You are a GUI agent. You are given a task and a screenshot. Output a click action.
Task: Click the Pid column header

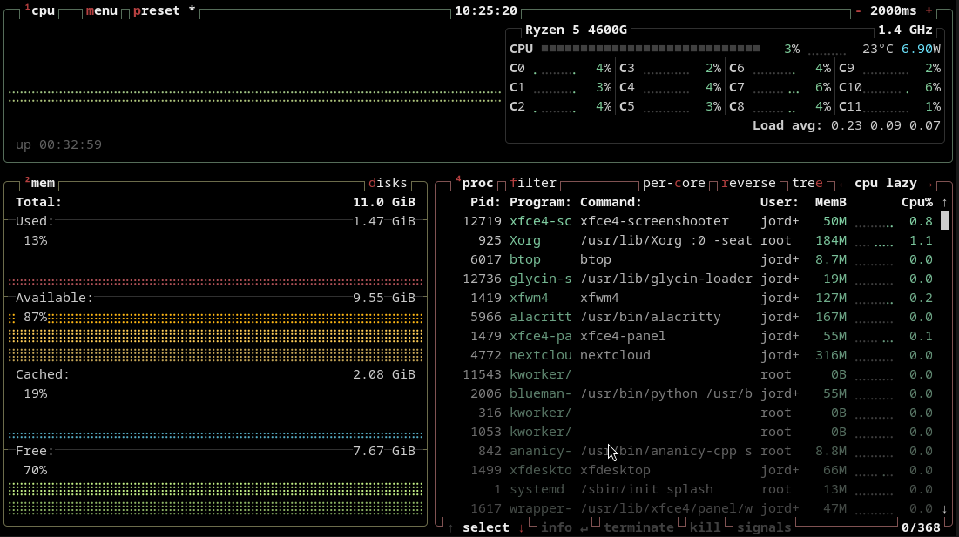486,202
